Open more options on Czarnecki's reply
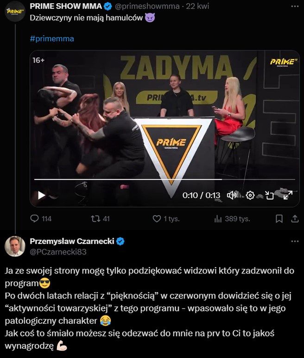 click(x=295, y=241)
